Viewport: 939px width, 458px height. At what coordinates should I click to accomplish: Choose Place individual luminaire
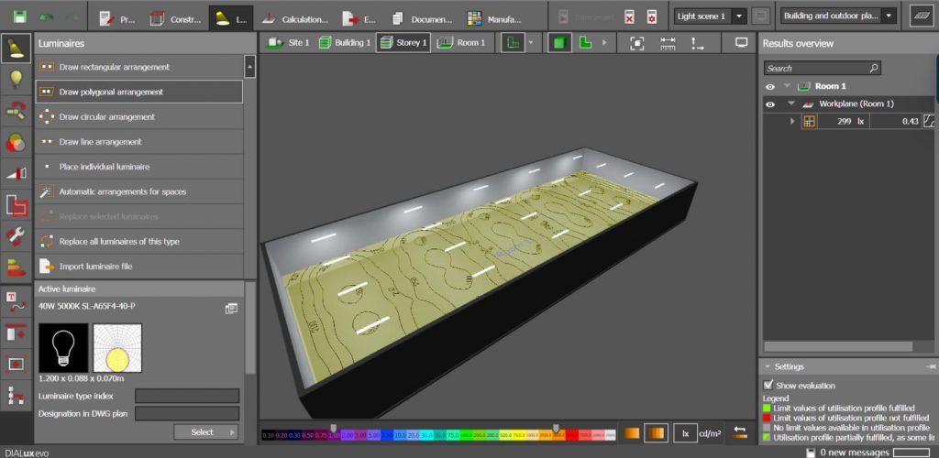[x=139, y=167]
